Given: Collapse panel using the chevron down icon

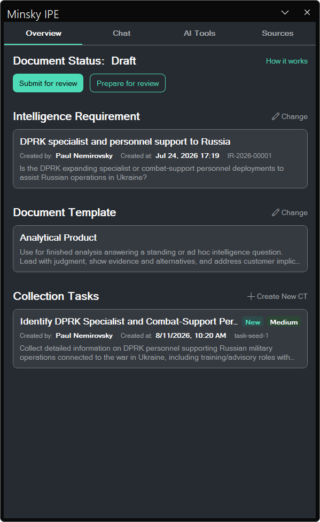Looking at the screenshot, I should click(x=285, y=13).
